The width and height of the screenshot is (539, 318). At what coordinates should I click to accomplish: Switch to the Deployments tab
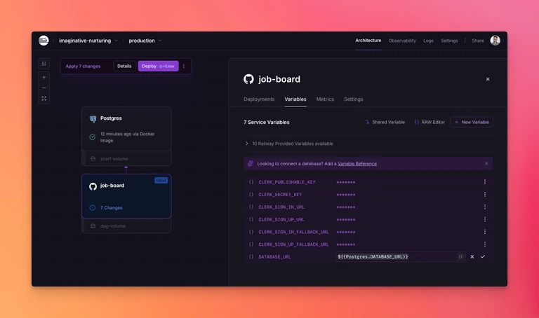pos(259,99)
